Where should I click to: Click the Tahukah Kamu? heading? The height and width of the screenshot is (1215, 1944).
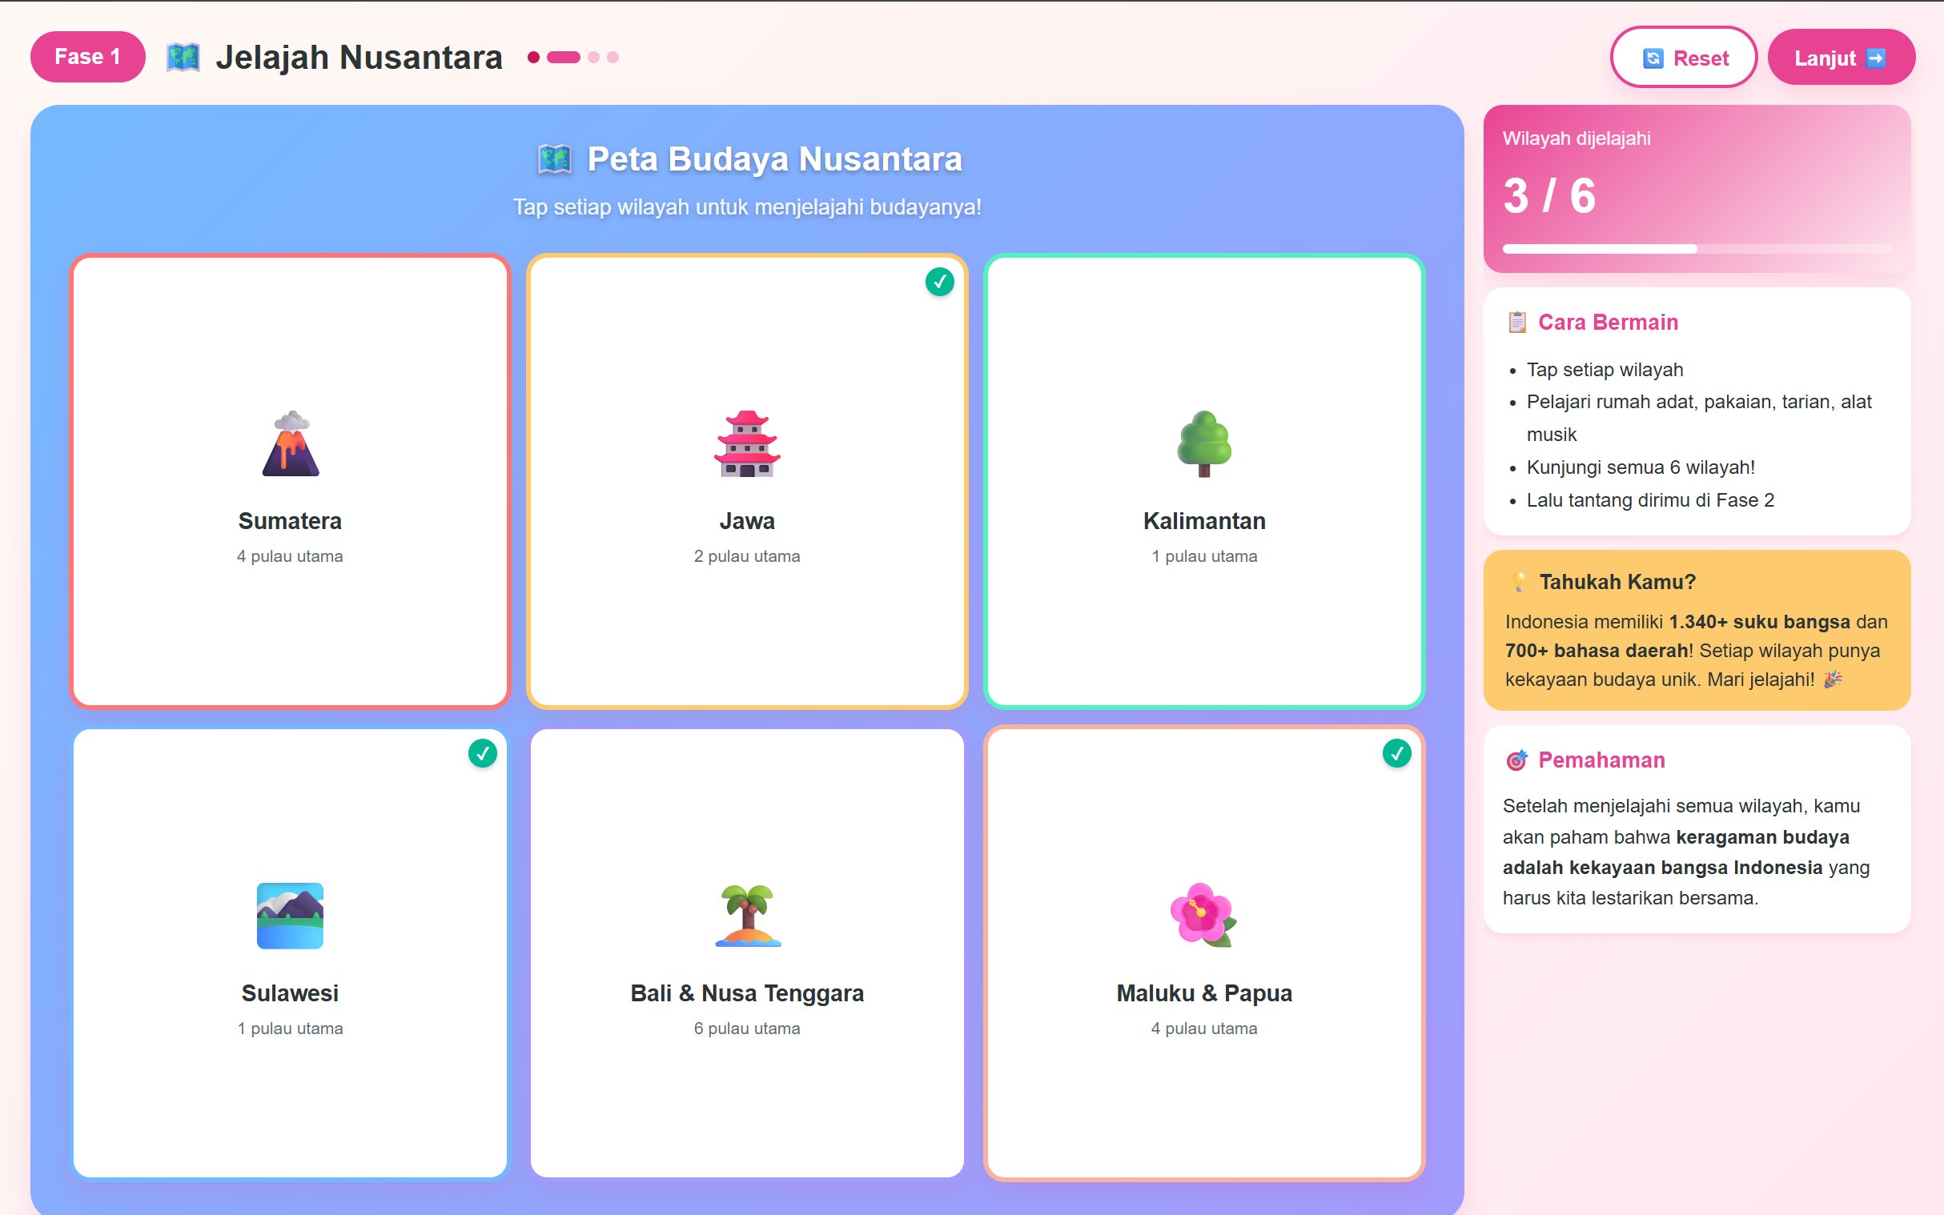pyautogui.click(x=1617, y=582)
